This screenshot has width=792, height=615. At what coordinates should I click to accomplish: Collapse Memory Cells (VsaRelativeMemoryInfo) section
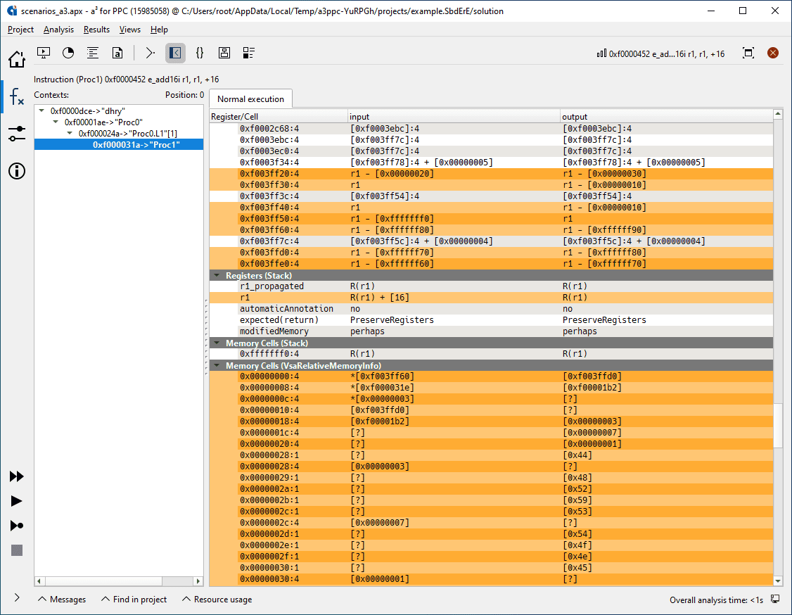217,365
